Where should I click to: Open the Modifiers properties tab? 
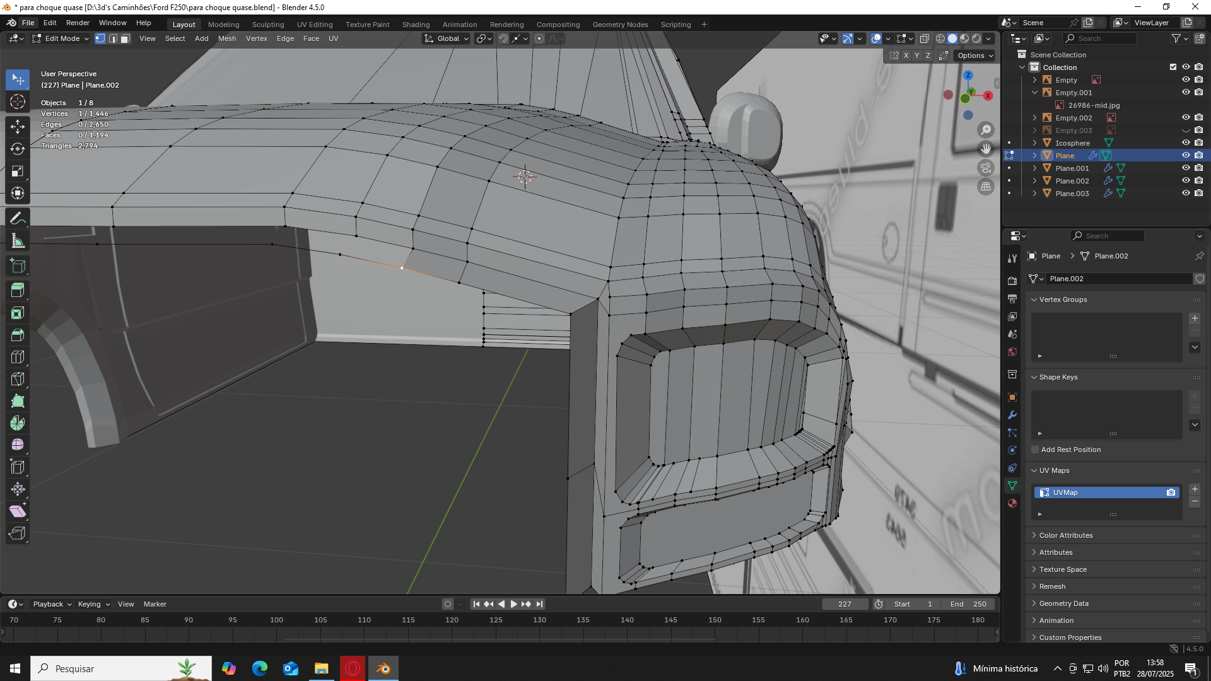click(x=1012, y=415)
